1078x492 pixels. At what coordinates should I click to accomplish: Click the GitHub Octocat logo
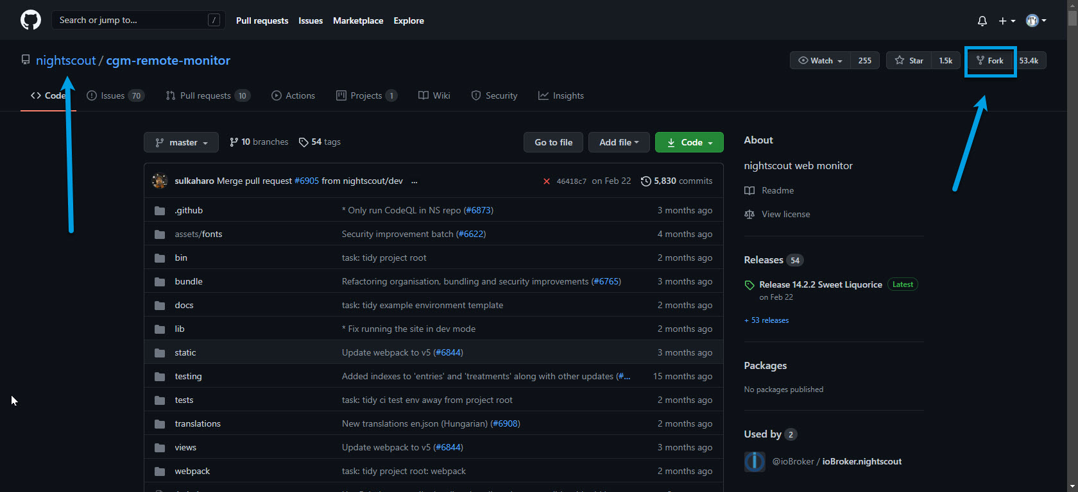click(30, 20)
